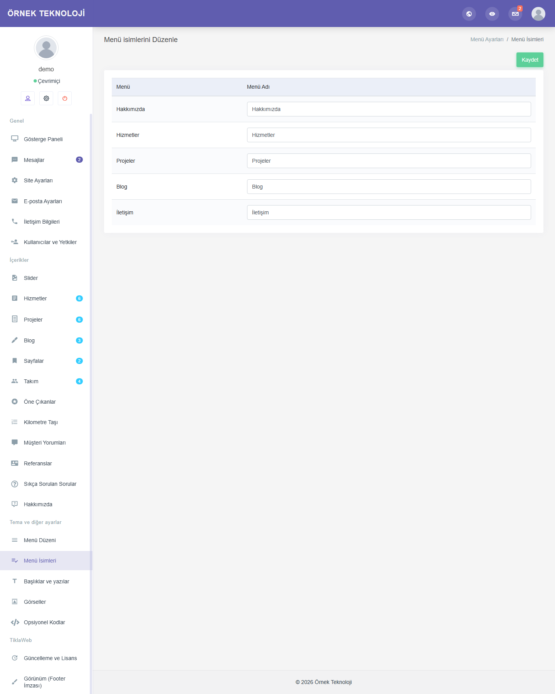Click the İletişim Bilgileri phone icon
This screenshot has width=555, height=694.
click(x=15, y=221)
